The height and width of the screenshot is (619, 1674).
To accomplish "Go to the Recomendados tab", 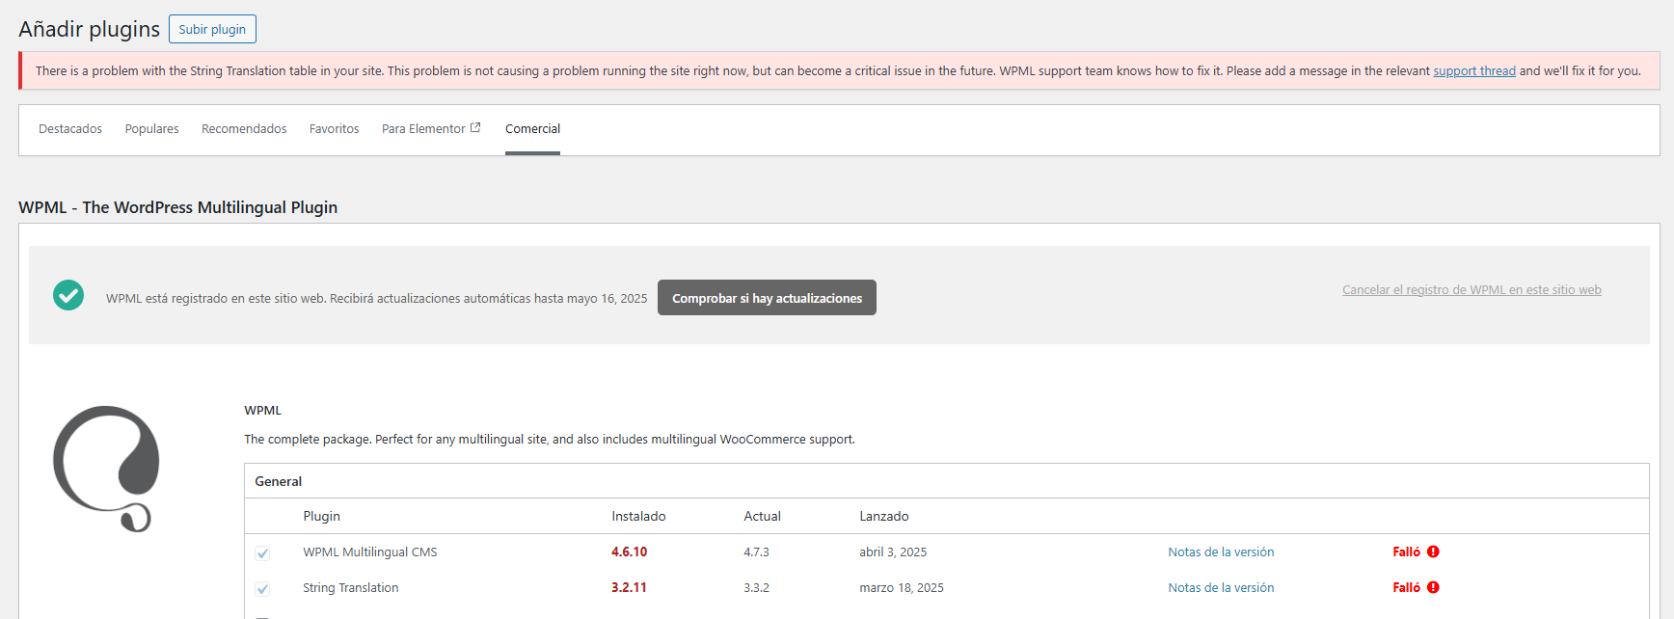I will pos(244,129).
